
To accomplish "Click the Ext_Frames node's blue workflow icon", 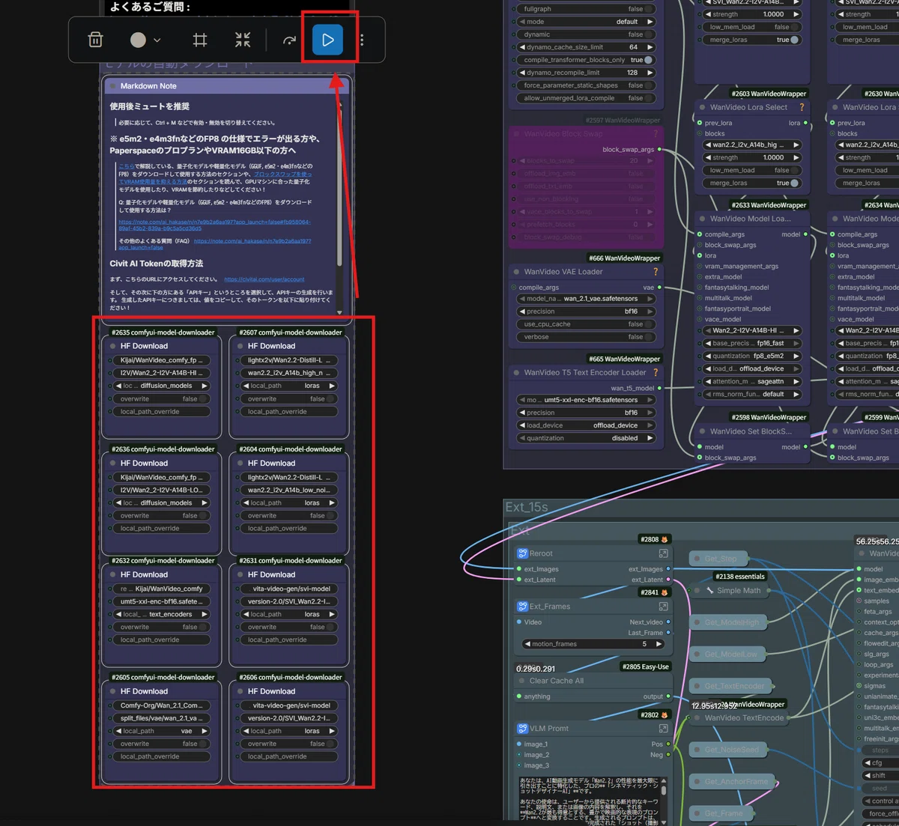I will point(522,607).
